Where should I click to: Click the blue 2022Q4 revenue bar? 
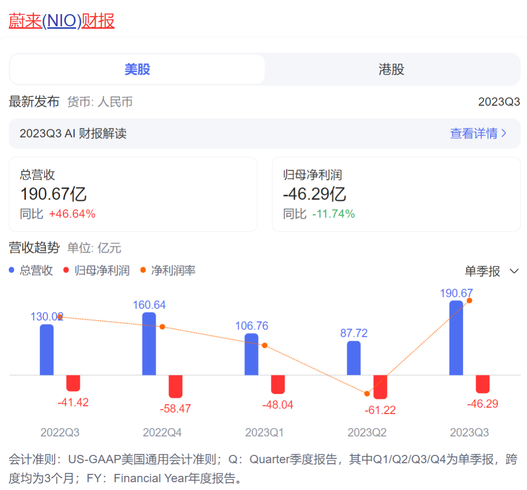click(149, 344)
